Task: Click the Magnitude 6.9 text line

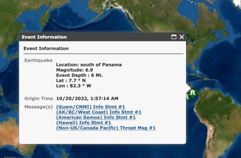Action: point(71,70)
